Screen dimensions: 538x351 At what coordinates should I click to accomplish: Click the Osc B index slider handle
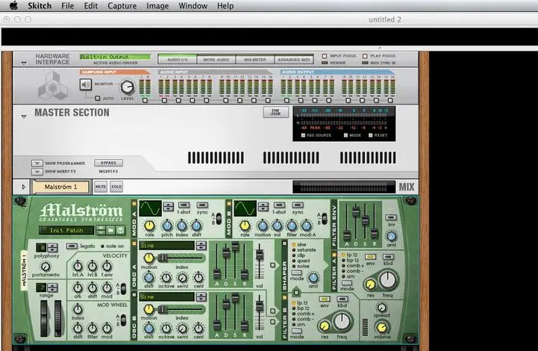click(x=162, y=309)
